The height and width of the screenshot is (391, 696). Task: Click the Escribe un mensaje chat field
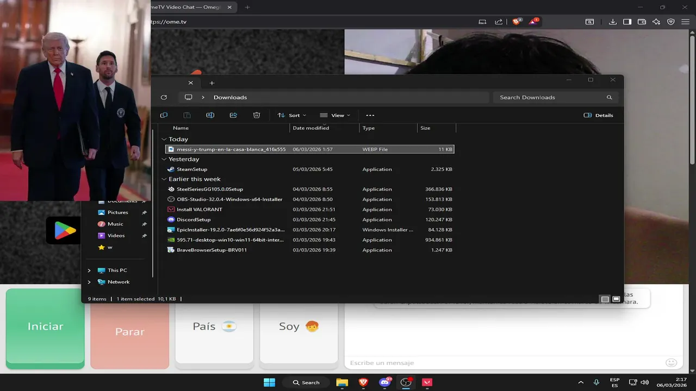505,362
